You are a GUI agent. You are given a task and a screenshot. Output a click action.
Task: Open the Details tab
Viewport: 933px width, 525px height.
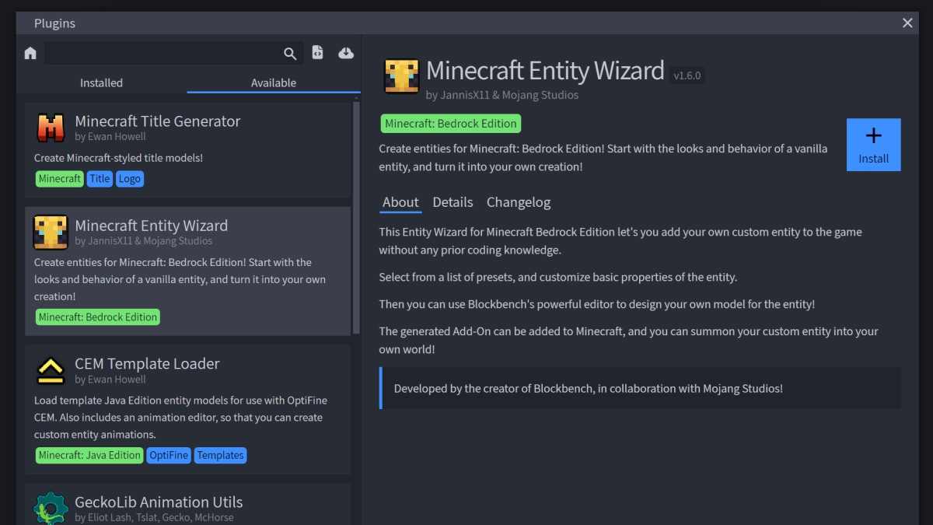click(453, 202)
